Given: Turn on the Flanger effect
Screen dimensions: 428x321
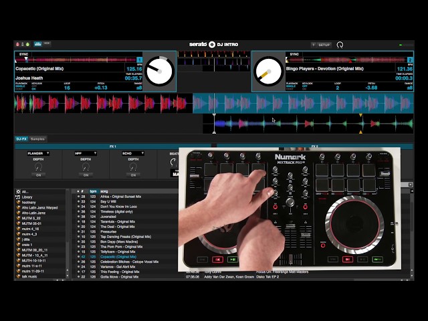Looking at the screenshot, I should point(39,175).
